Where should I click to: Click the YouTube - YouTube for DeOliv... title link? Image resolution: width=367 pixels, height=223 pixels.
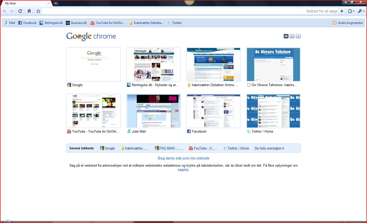96,132
